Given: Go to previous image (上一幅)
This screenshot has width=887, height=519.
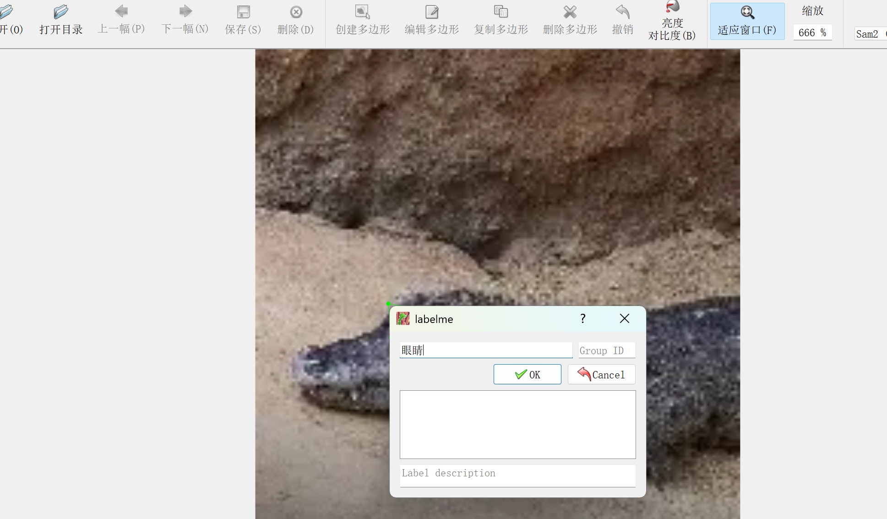Looking at the screenshot, I should [x=121, y=11].
